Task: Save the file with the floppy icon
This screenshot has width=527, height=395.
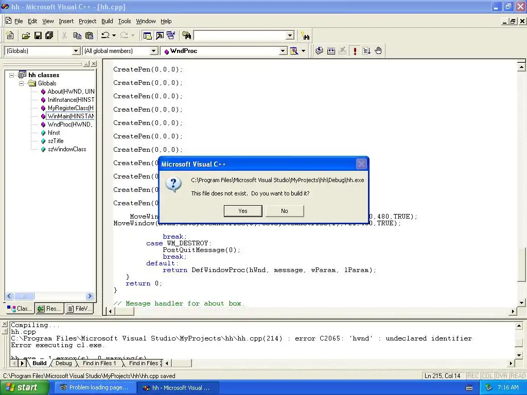Action: tap(38, 35)
